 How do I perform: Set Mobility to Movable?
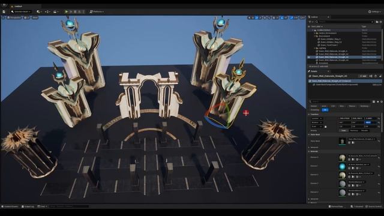(364, 131)
